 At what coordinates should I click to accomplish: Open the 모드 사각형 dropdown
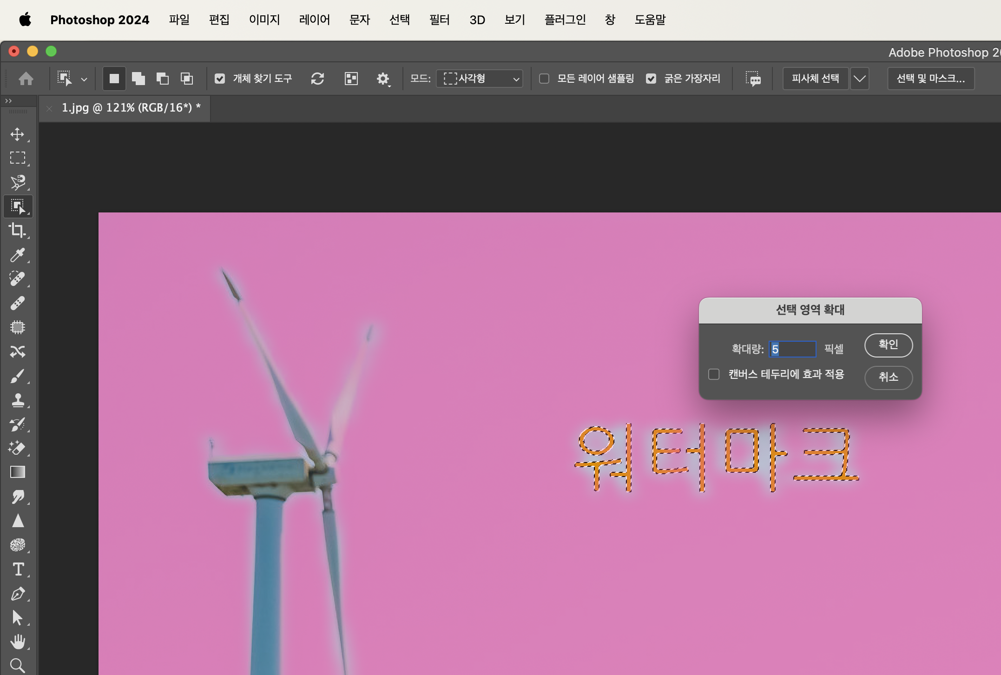coord(480,79)
